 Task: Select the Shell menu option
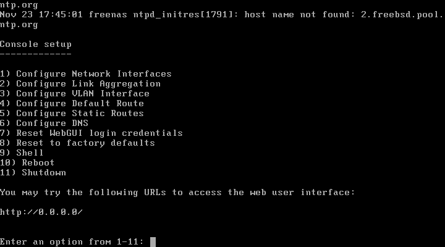click(x=22, y=153)
